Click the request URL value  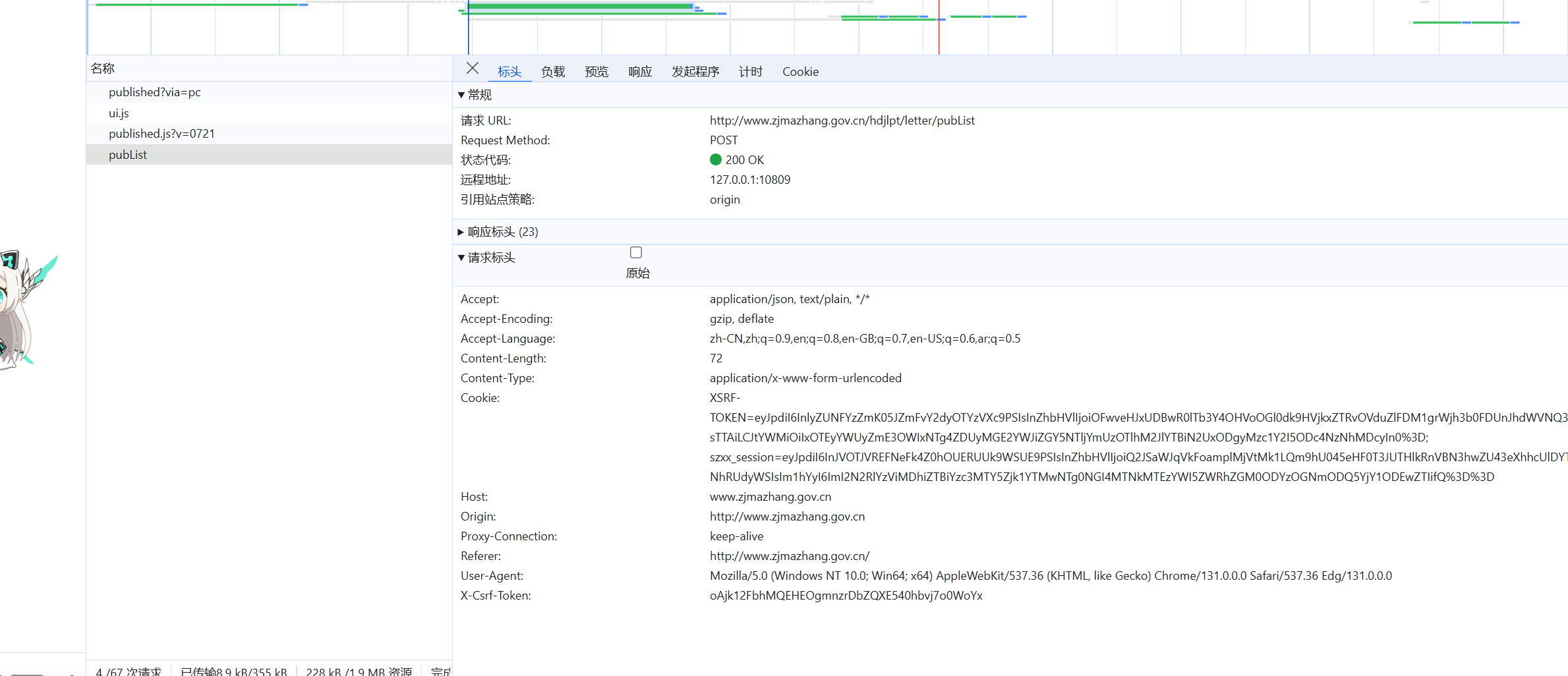[842, 121]
